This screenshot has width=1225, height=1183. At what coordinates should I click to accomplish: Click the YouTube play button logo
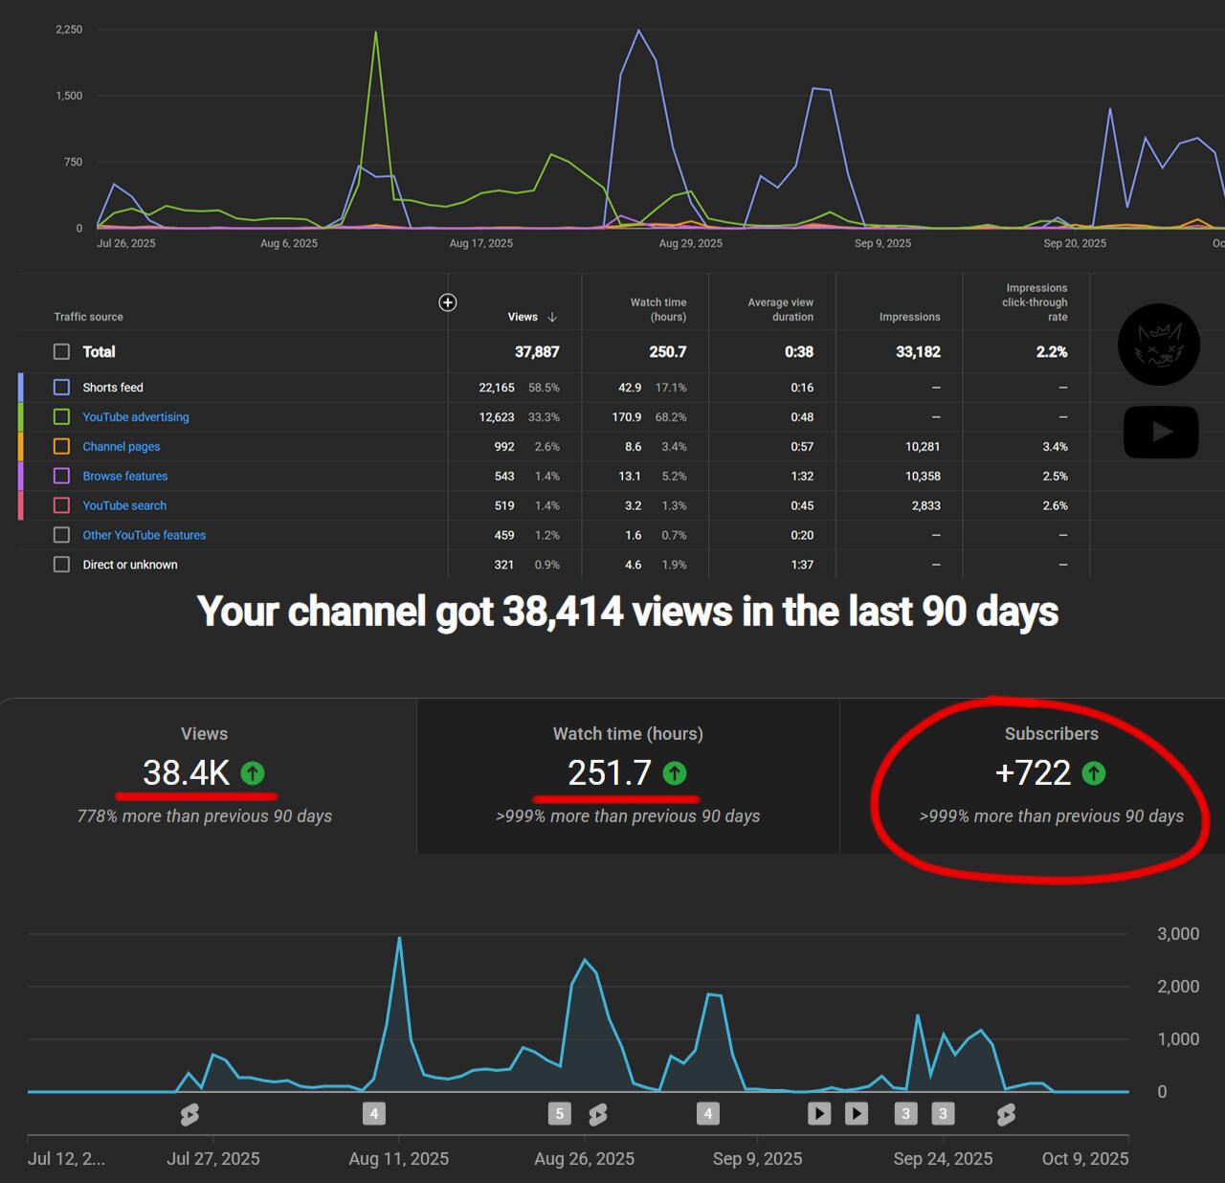pyautogui.click(x=1160, y=432)
